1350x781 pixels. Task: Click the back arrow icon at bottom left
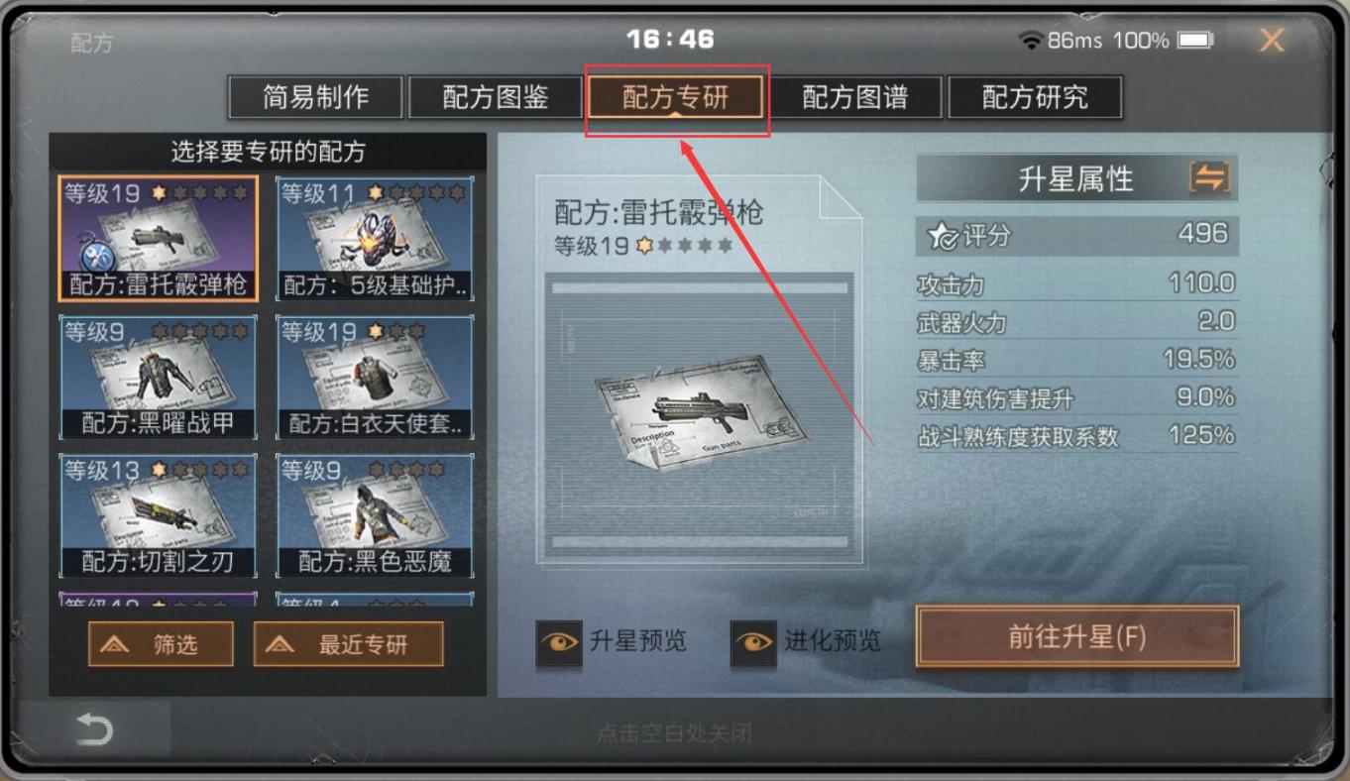[x=94, y=731]
